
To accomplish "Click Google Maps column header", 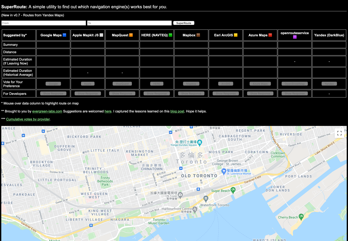I will pyautogui.click(x=53, y=35).
